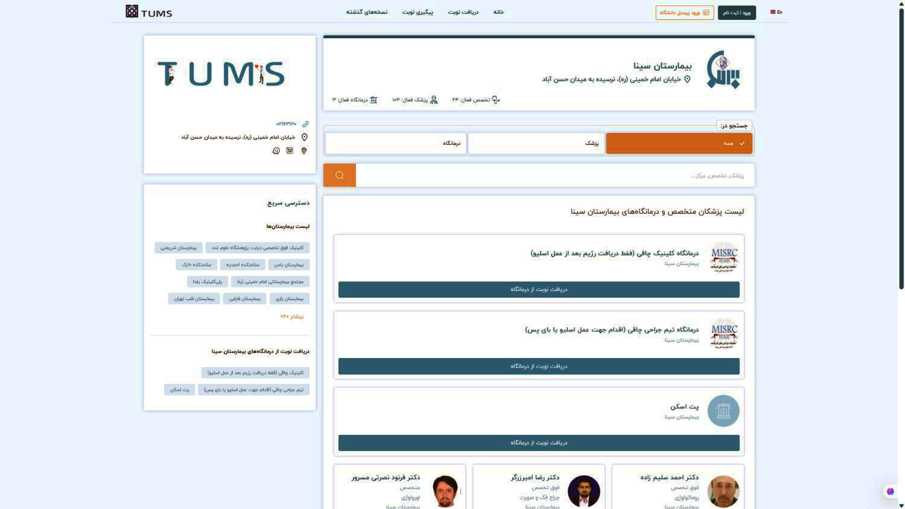
Task: Click ورود پرسنل دانشگاه button
Action: click(x=684, y=13)
